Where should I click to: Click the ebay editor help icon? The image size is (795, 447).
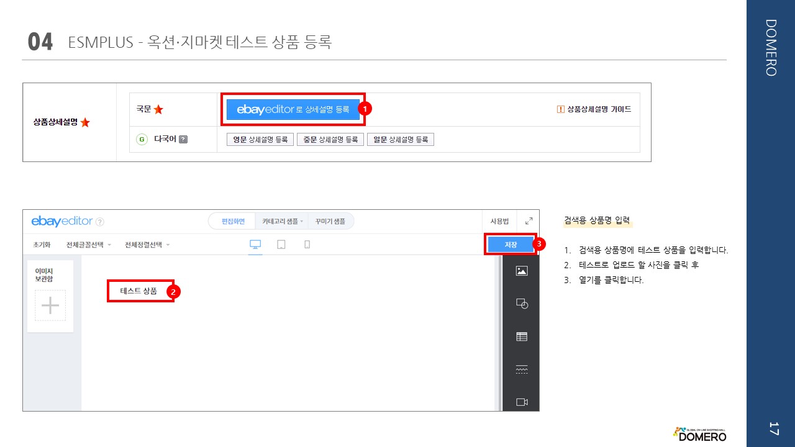[100, 222]
